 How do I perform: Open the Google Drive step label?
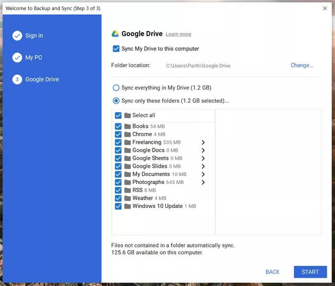42,80
